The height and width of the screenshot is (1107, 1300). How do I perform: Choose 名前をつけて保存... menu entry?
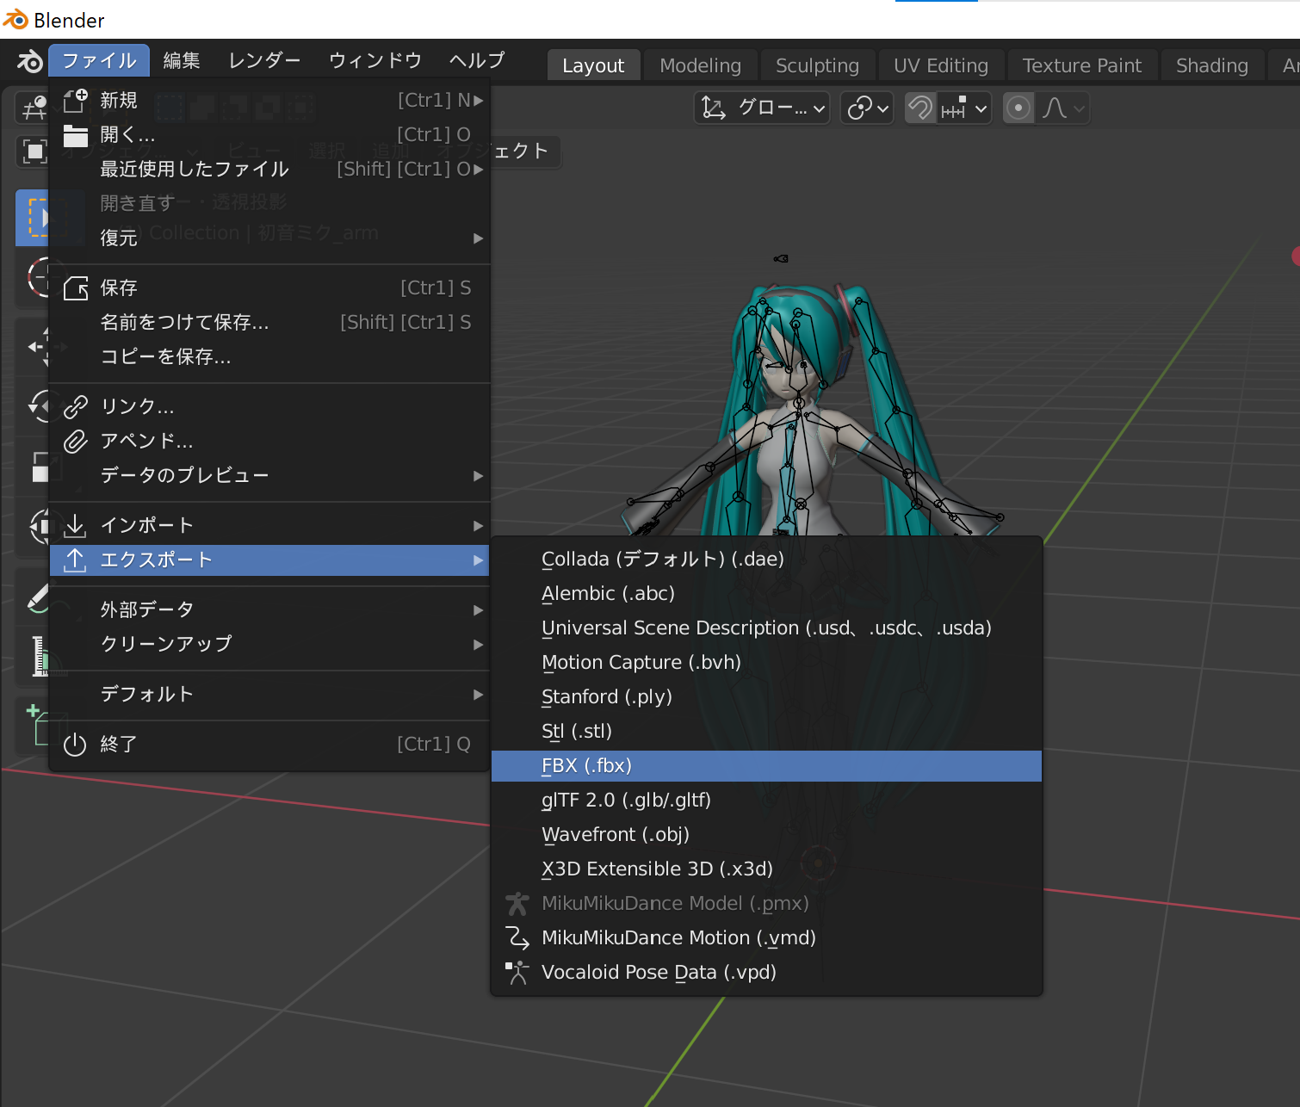click(x=270, y=322)
